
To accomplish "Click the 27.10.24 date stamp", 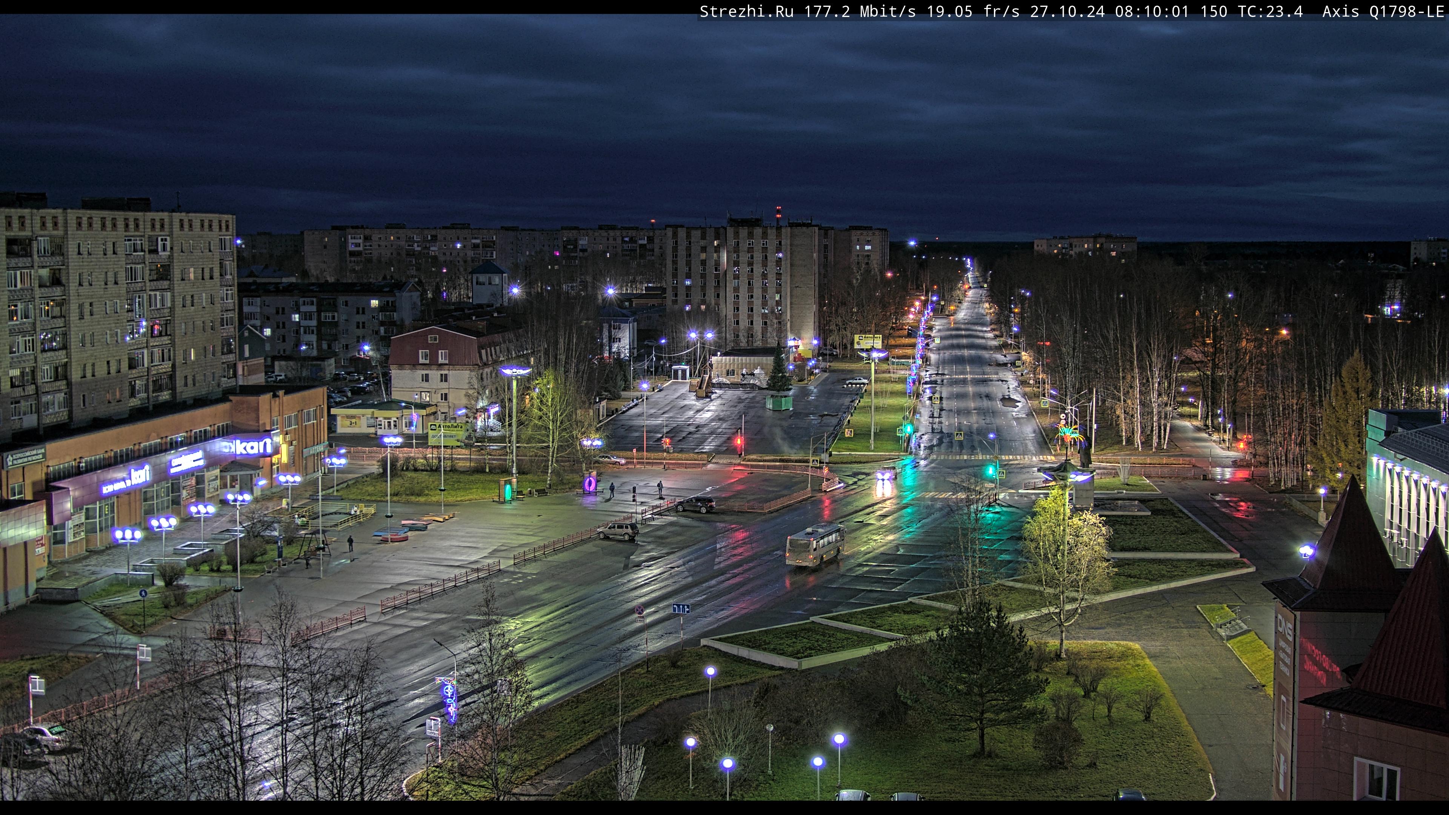I will click(x=1067, y=11).
